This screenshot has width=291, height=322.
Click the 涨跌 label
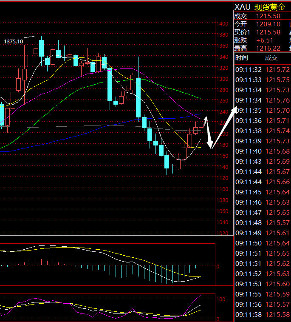tap(240, 40)
